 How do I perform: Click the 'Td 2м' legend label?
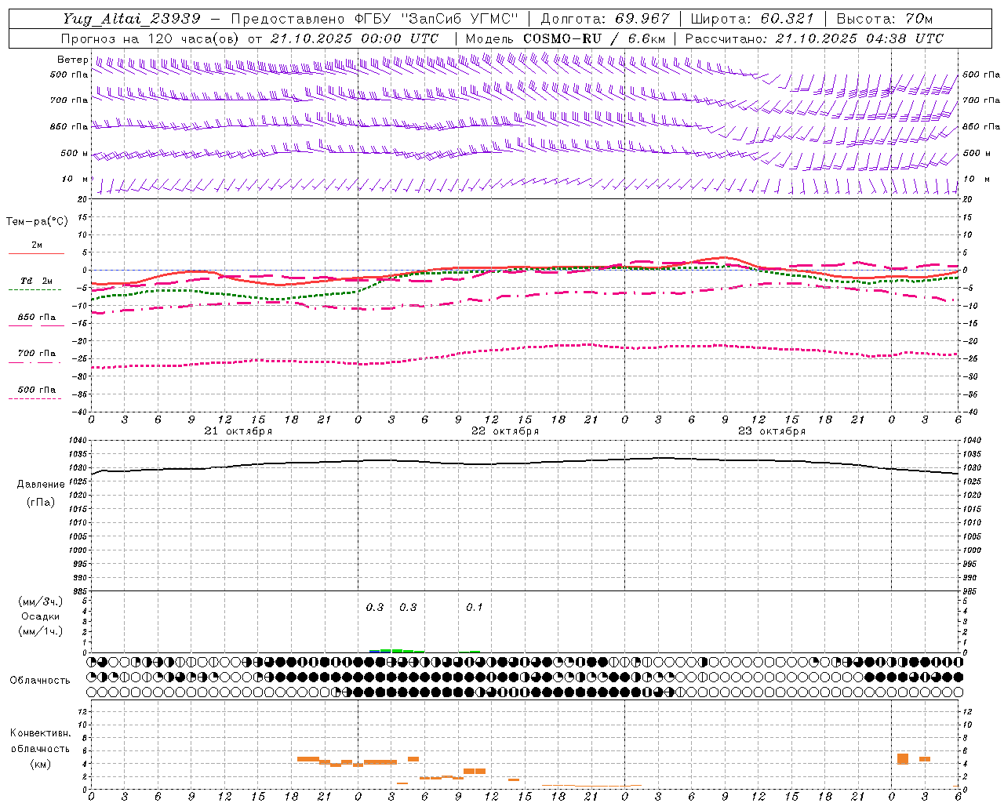(x=36, y=281)
